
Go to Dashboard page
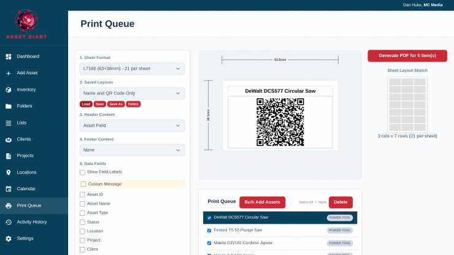pyautogui.click(x=28, y=56)
